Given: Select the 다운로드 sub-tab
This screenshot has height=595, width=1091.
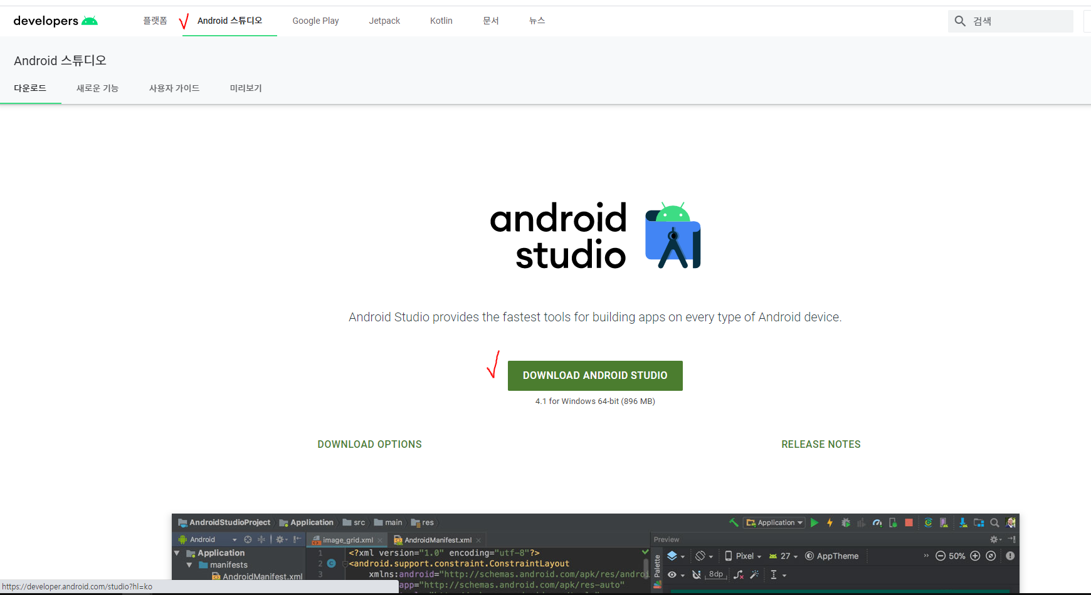Looking at the screenshot, I should click(30, 88).
